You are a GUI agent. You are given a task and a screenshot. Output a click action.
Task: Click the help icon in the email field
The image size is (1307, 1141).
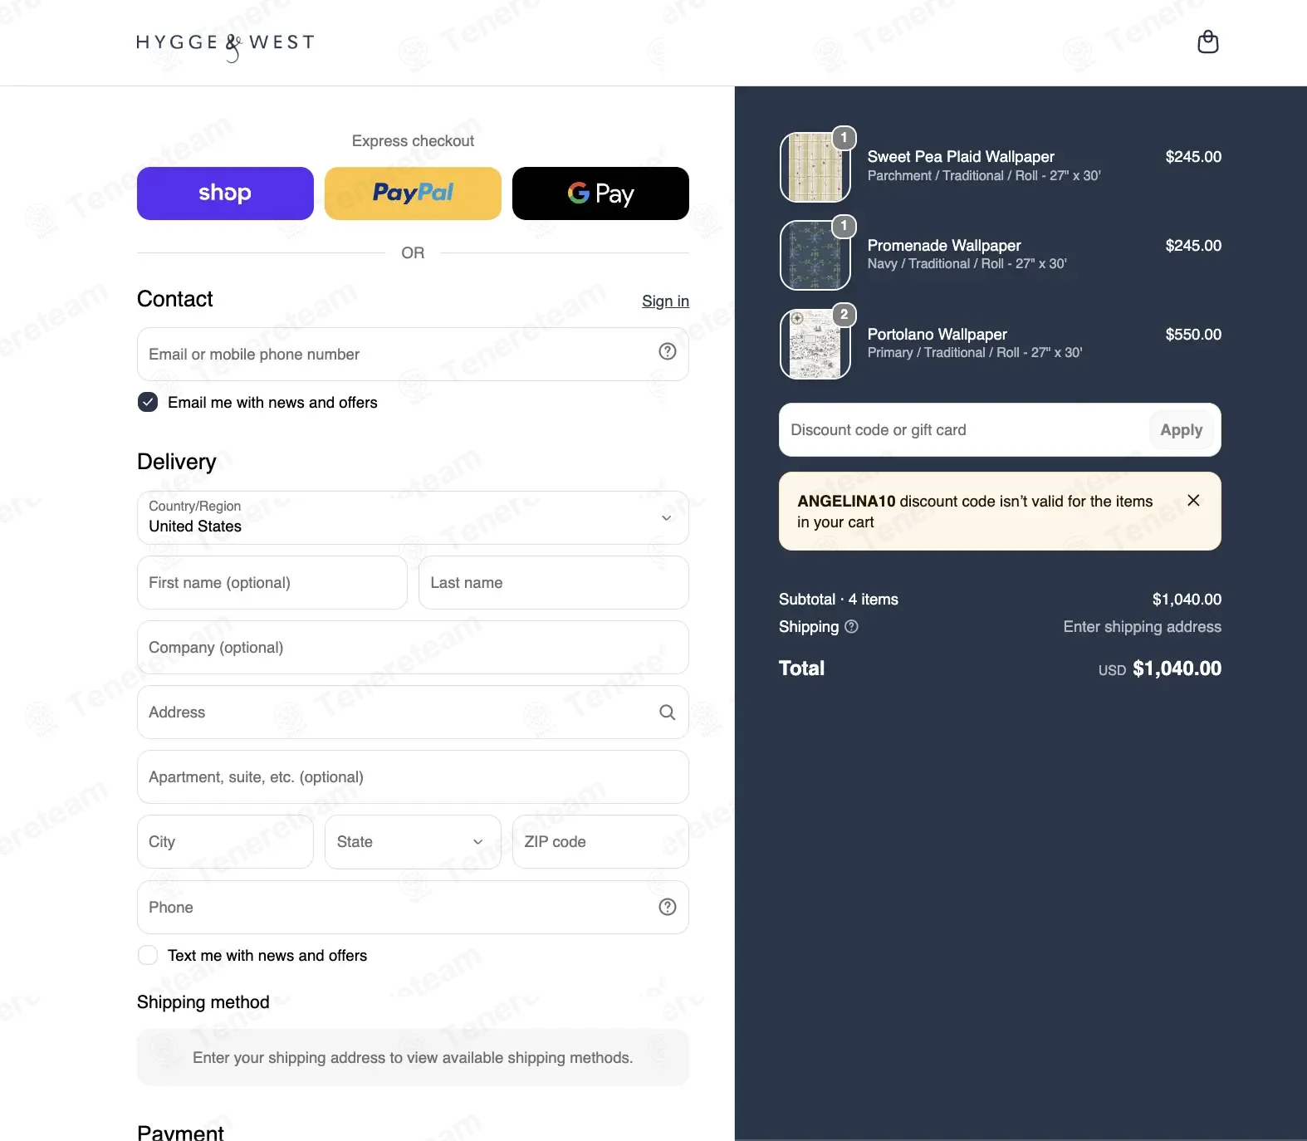667,351
